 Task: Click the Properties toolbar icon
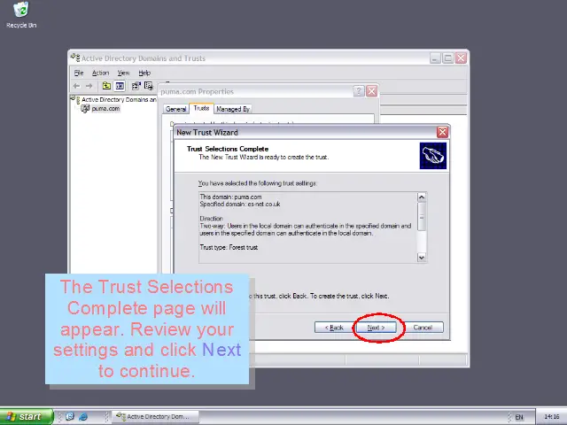click(x=136, y=86)
